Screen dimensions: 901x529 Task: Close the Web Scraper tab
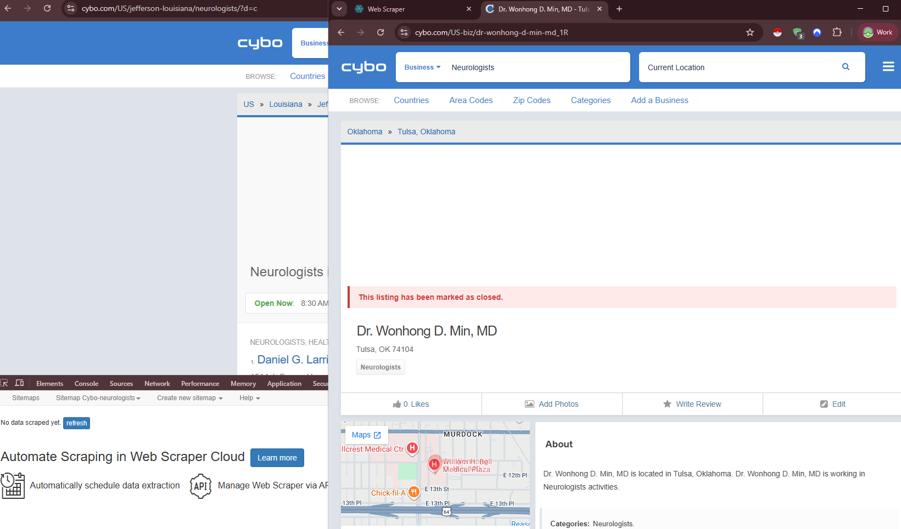tap(469, 9)
